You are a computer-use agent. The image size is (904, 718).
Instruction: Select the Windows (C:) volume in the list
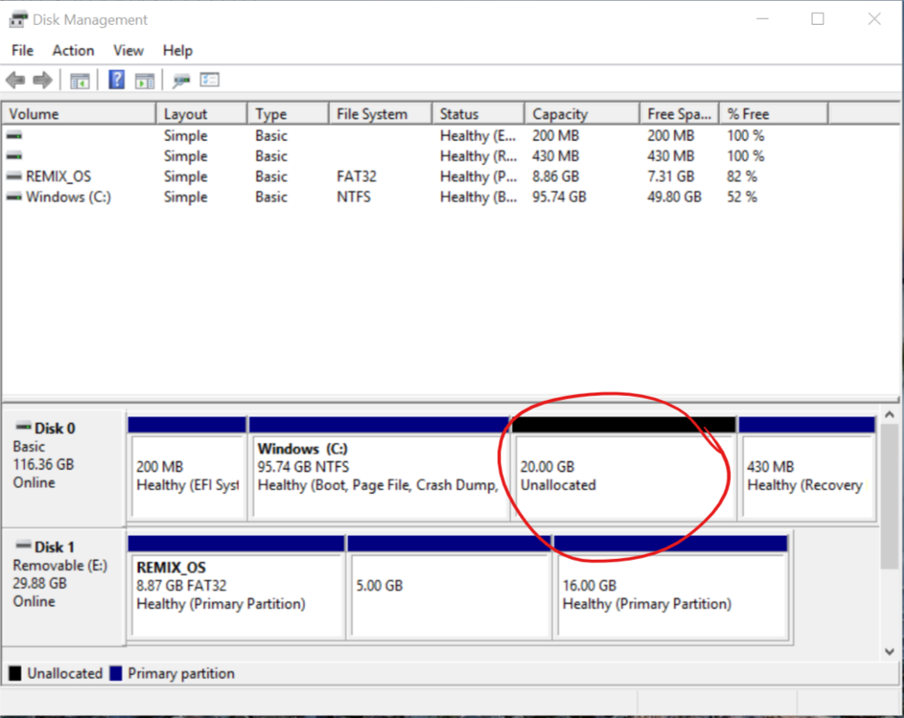coord(68,197)
